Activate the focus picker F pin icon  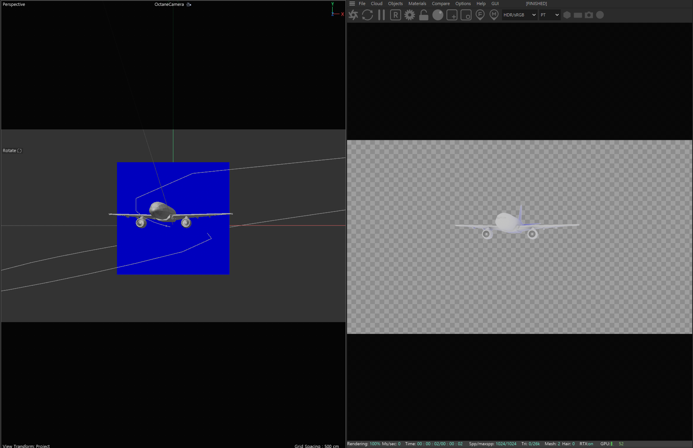480,15
